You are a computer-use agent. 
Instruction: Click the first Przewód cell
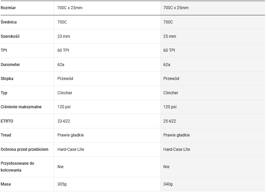click(x=65, y=79)
